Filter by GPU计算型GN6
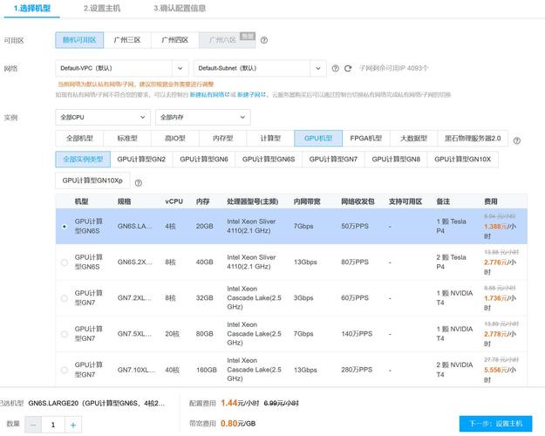The width and height of the screenshot is (545, 436). (x=204, y=160)
